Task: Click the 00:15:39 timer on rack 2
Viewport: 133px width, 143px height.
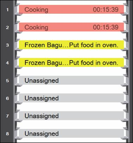Action: click(106, 27)
